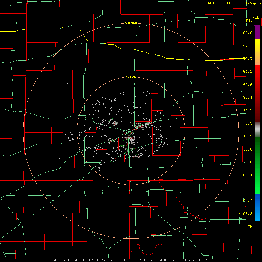Click the -47.6 velocity scale value

[247, 162]
